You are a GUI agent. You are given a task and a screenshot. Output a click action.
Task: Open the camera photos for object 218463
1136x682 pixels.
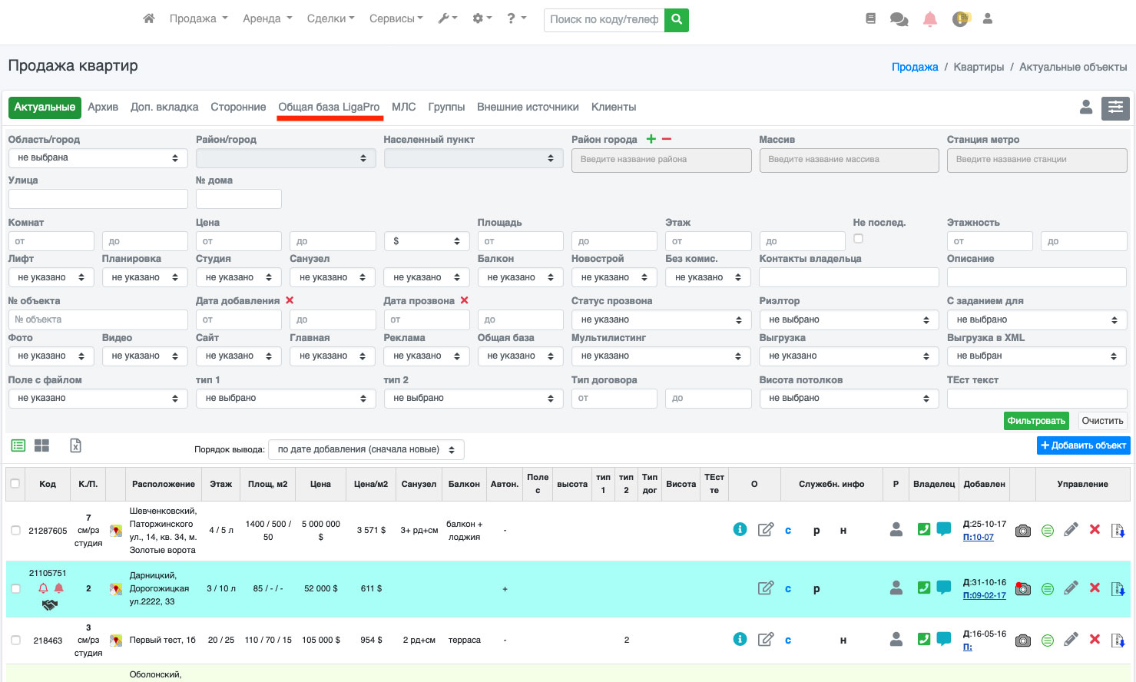pyautogui.click(x=1022, y=640)
